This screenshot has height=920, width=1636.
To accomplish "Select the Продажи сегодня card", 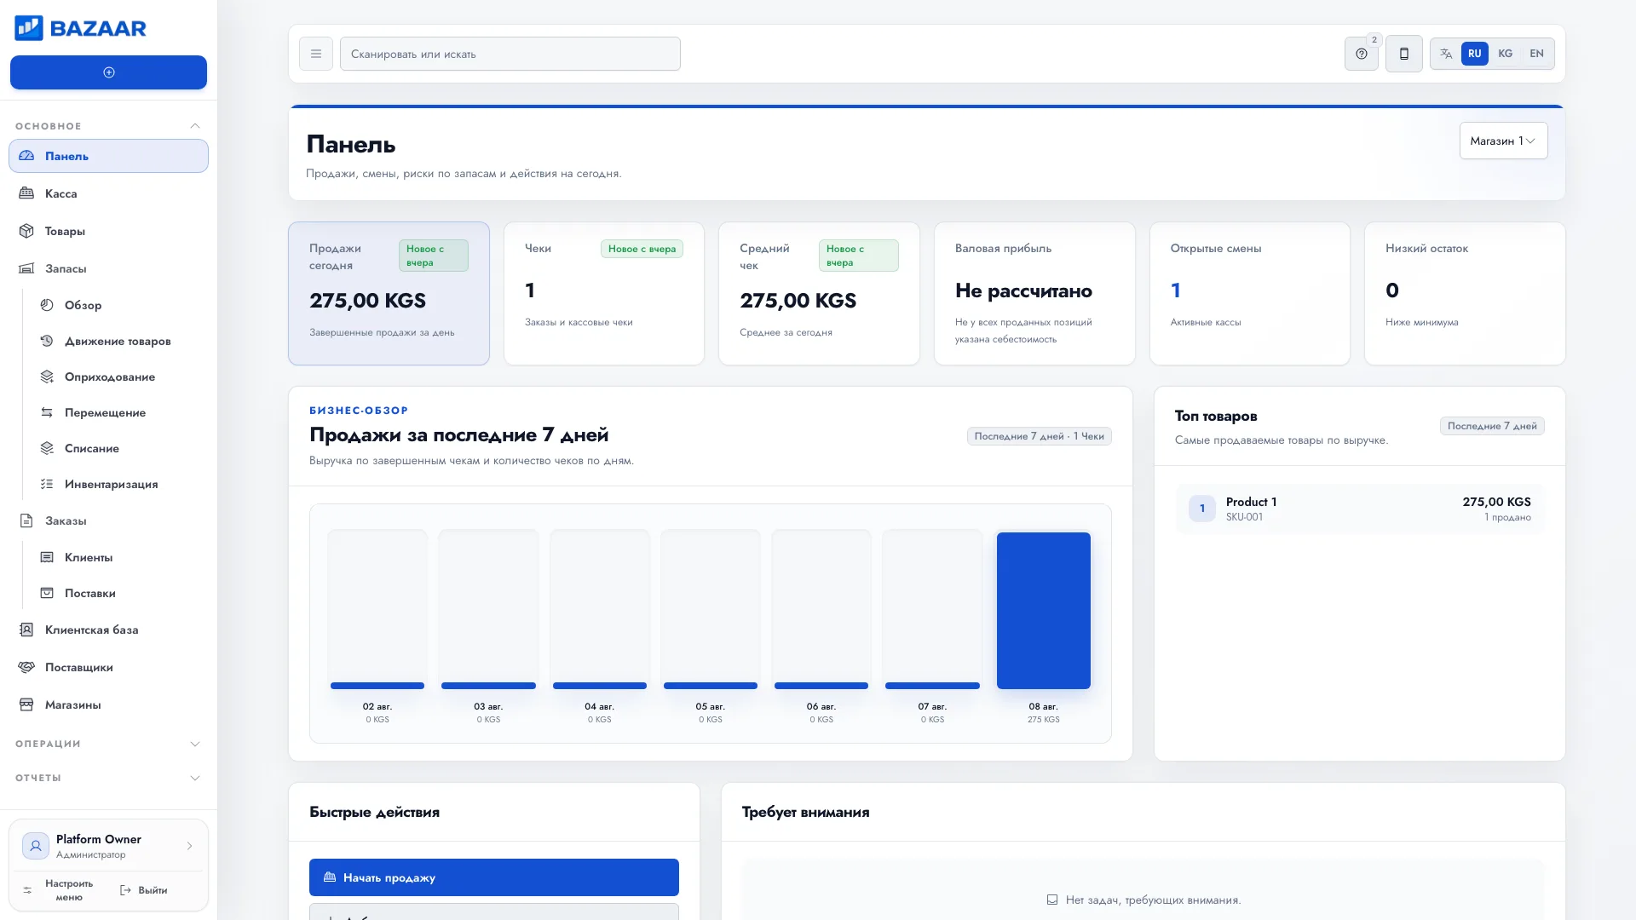I will click(x=389, y=294).
